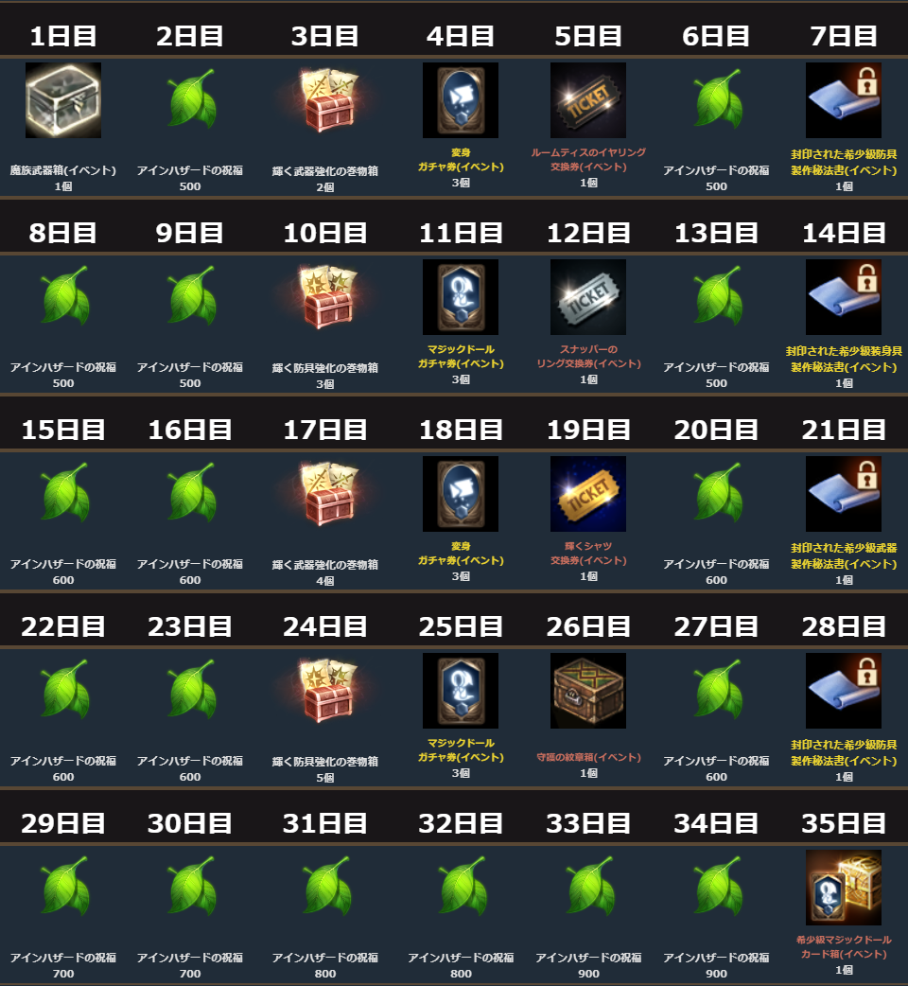This screenshot has height=986, width=908.
Task: Click the Day 10 shining armor scroll chest
Action: [326, 297]
